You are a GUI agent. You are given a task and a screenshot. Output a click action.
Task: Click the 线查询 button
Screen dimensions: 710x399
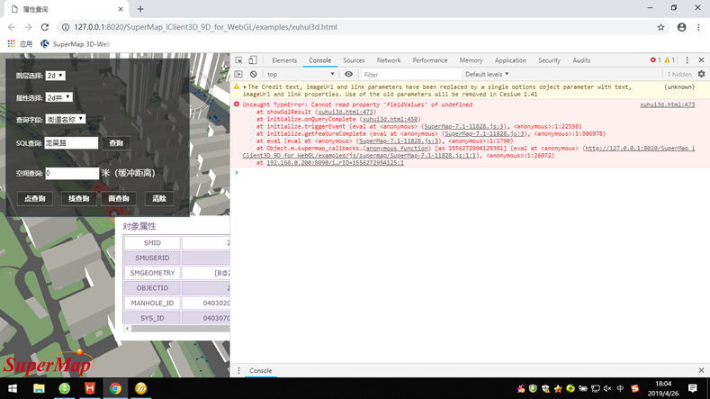[x=79, y=198]
